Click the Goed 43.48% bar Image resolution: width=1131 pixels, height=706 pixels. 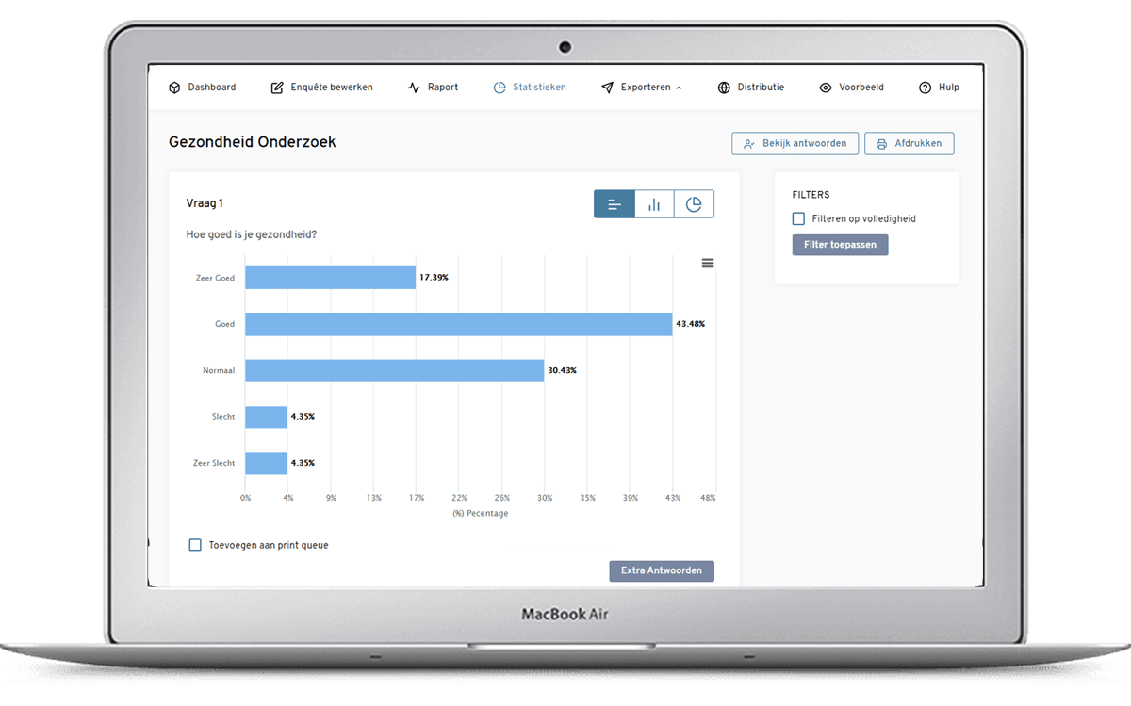click(x=458, y=324)
